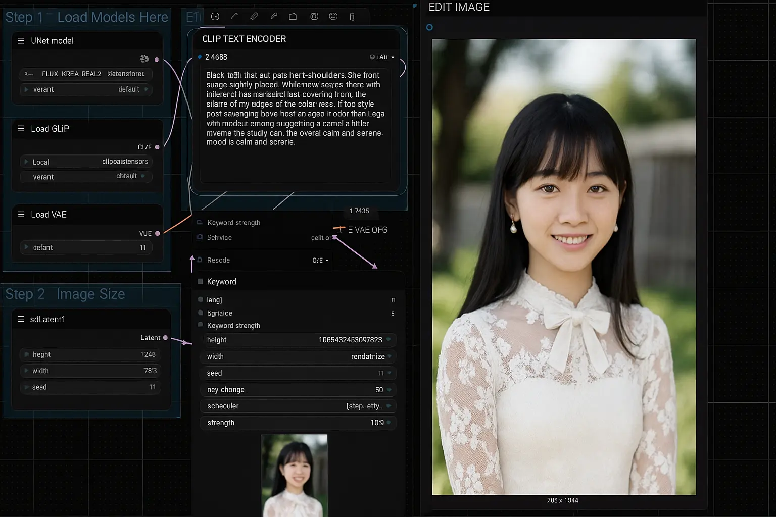Click the small blurred portrait preview thumbnail
Image resolution: width=776 pixels, height=517 pixels.
tap(295, 476)
